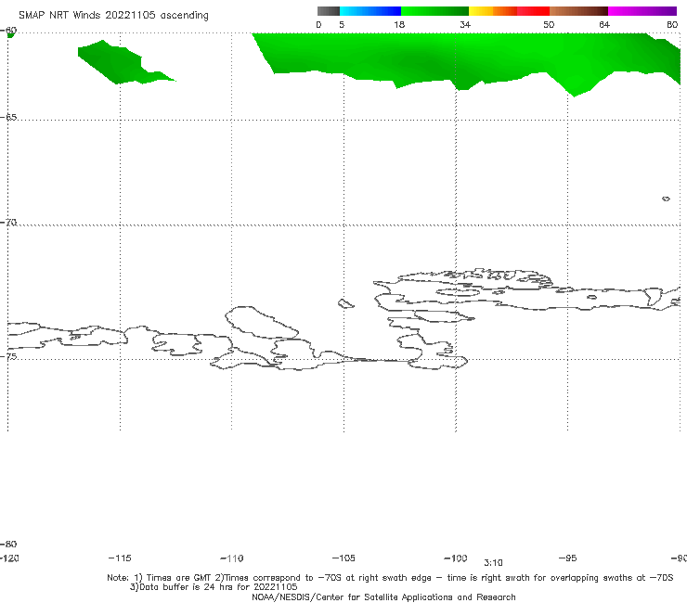Click the latitude label '-65'
Image resolution: width=687 pixels, height=603 pixels.
click(8, 118)
